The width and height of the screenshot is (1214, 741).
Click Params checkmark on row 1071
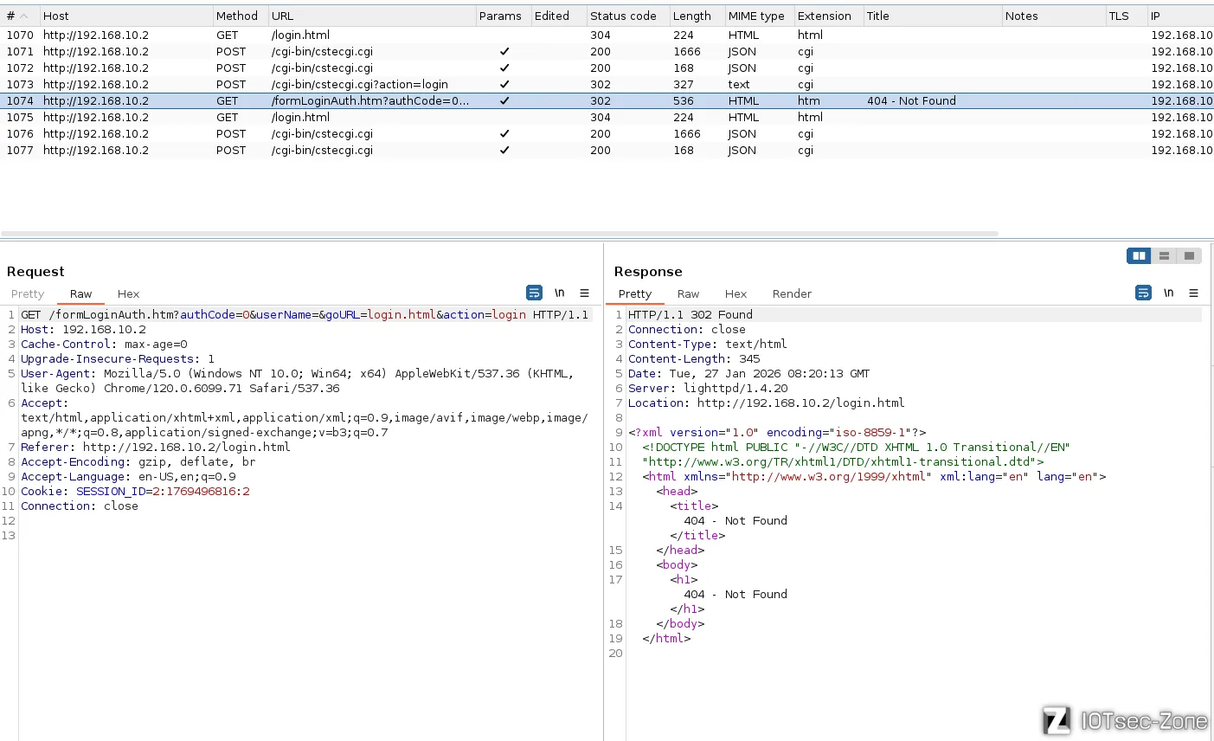[x=504, y=52]
